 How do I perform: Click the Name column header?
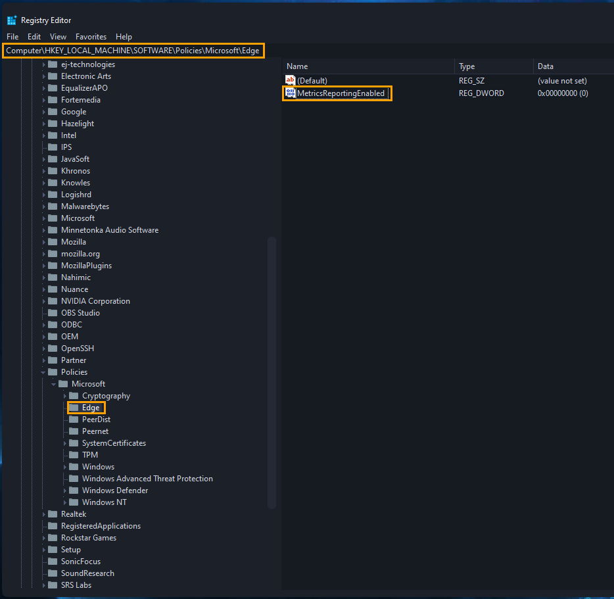point(367,66)
